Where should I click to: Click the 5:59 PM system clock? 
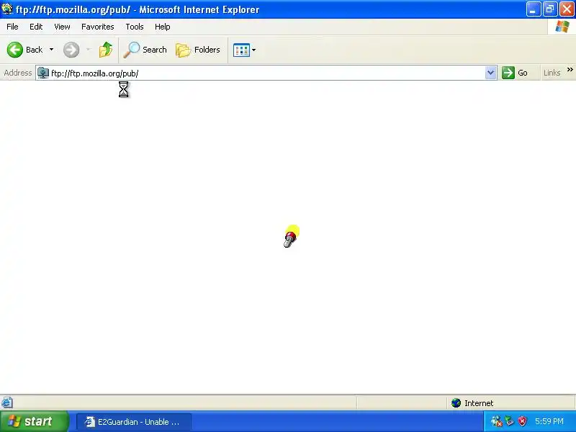coord(549,421)
